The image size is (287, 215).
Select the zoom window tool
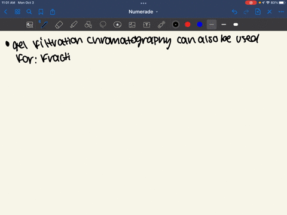pyautogui.click(x=30, y=24)
